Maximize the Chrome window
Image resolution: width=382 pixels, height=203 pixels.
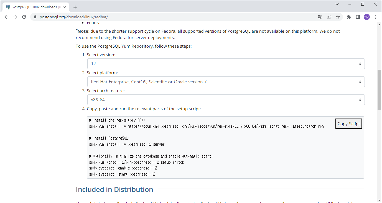(x=363, y=4)
